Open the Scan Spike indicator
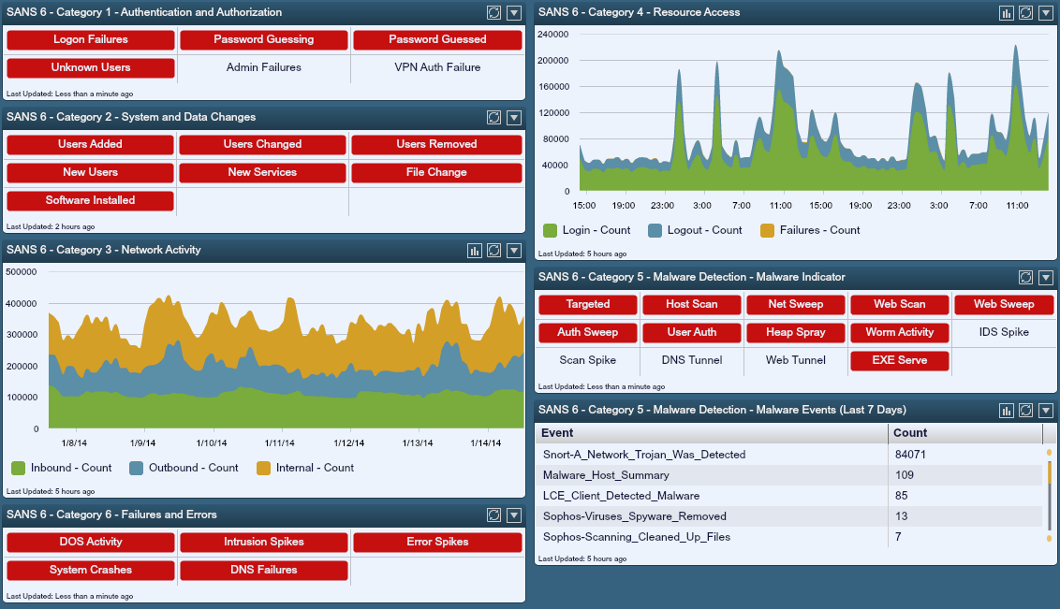 [587, 360]
